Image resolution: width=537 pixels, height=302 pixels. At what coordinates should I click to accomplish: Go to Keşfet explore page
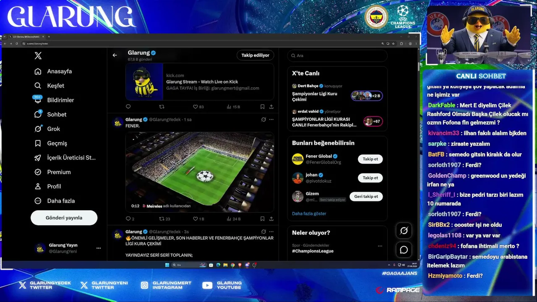coord(50,86)
